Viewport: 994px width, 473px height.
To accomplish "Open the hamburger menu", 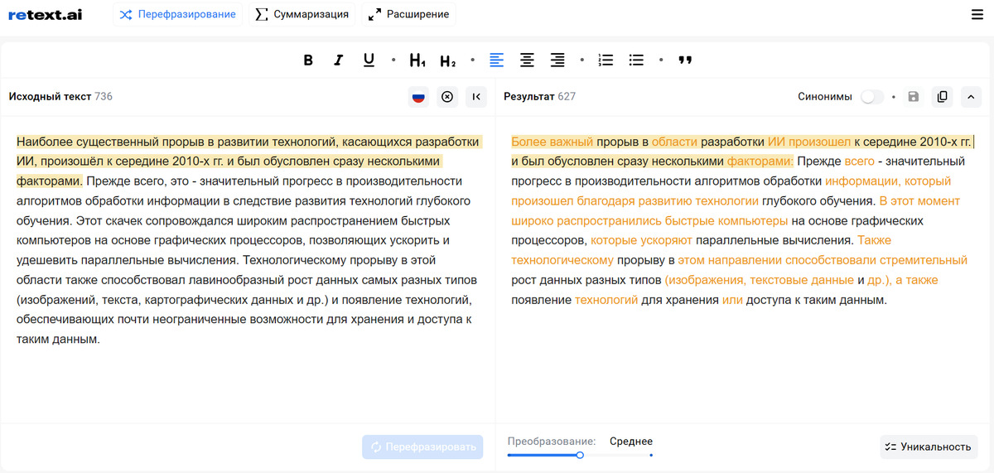I will (977, 15).
